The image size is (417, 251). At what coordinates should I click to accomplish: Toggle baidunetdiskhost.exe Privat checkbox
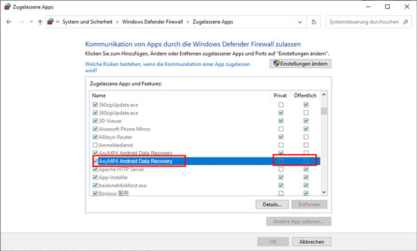coord(281,185)
